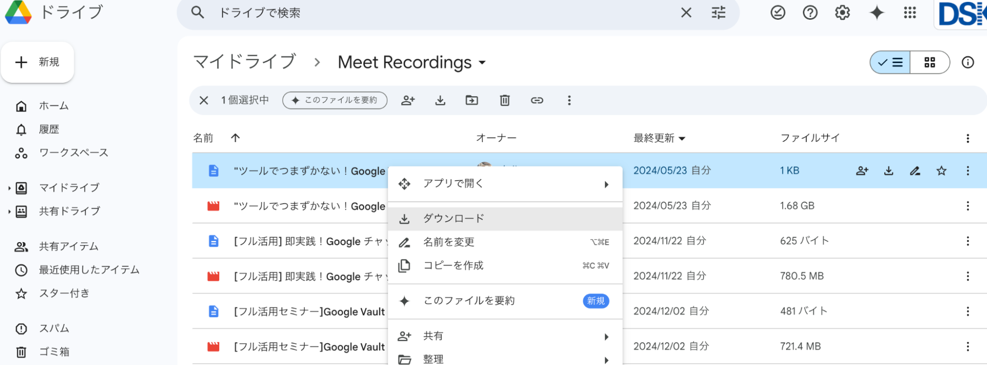987x365 pixels.
Task: Click share icon in selection toolbar
Action: (x=408, y=100)
